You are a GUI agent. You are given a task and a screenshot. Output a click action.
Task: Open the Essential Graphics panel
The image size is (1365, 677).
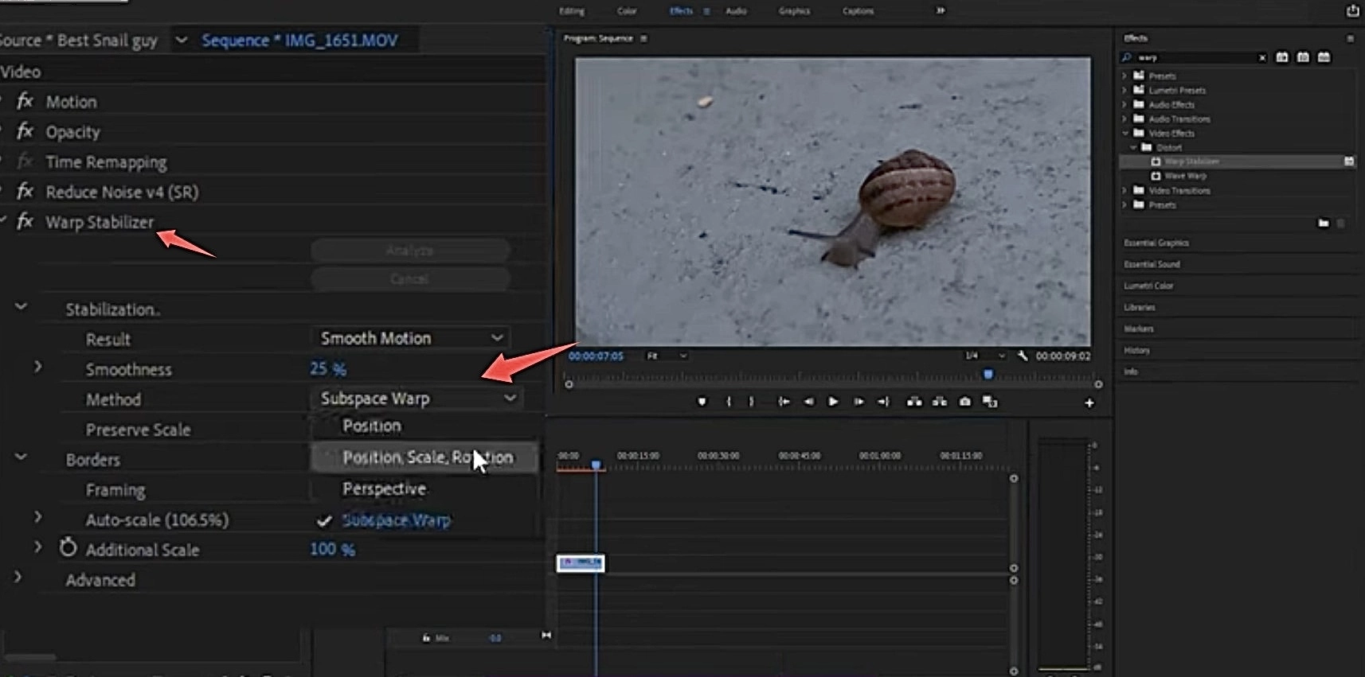tap(1156, 243)
